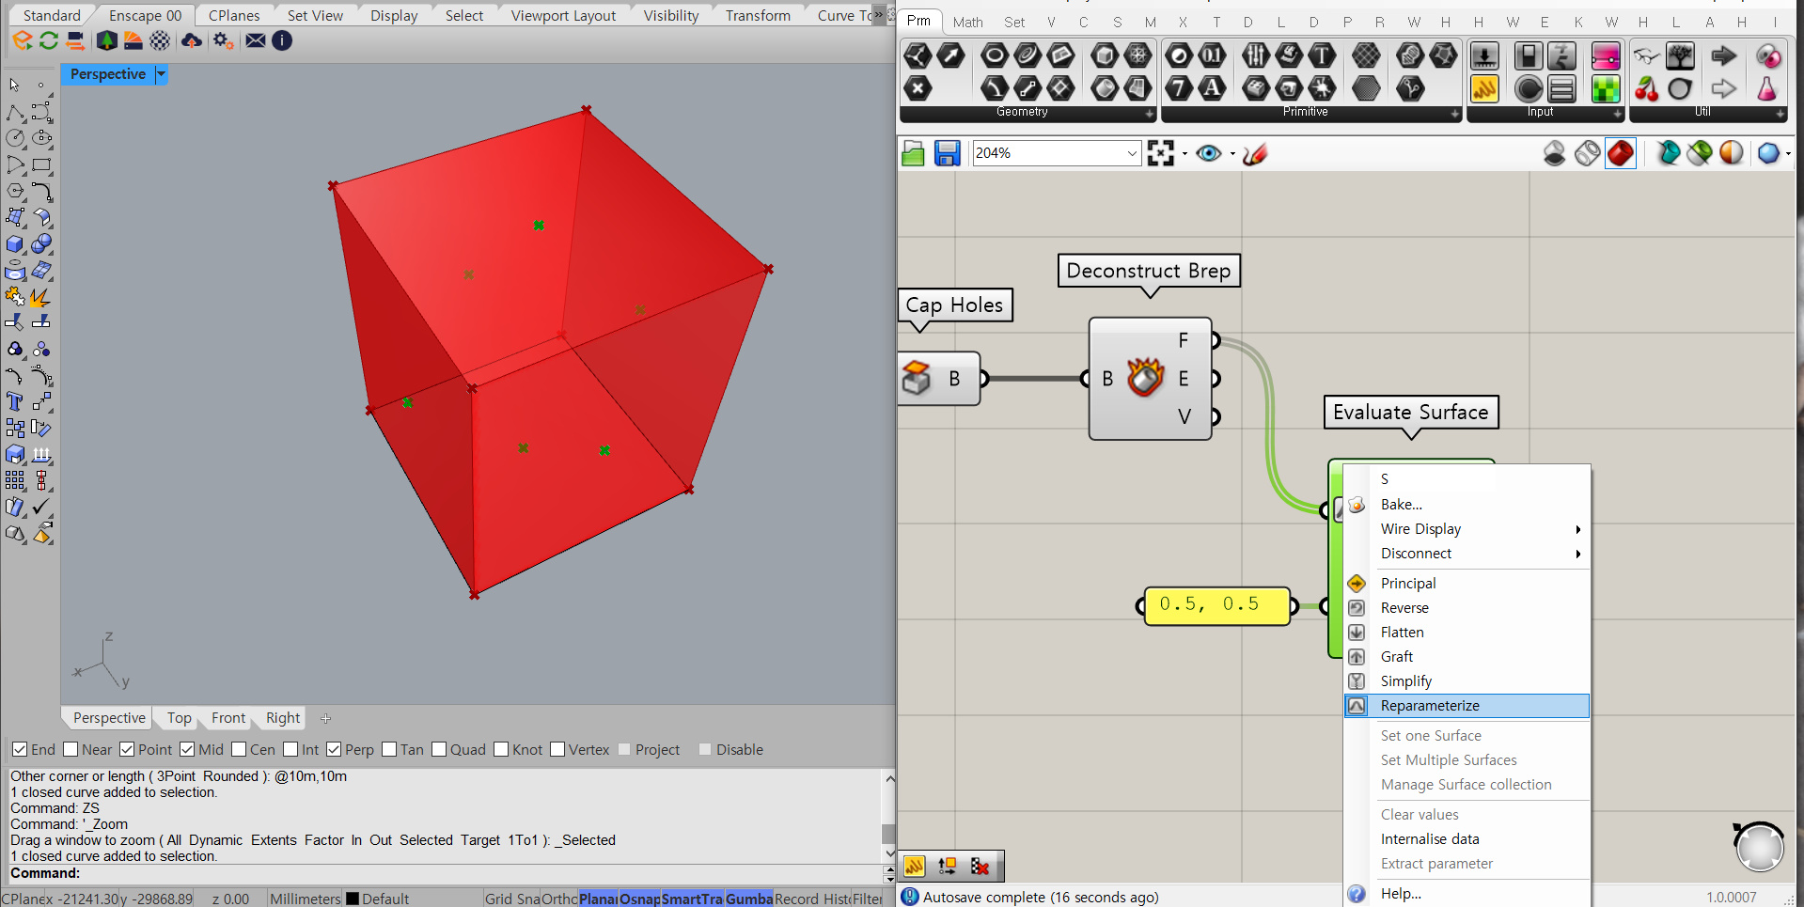The width and height of the screenshot is (1804, 907).
Task: Expand the Geometry panel group
Action: [x=1149, y=114]
